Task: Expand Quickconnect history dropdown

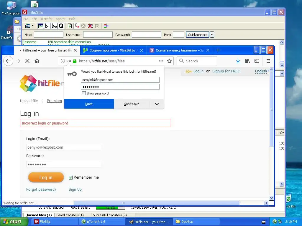Action: tap(212, 35)
